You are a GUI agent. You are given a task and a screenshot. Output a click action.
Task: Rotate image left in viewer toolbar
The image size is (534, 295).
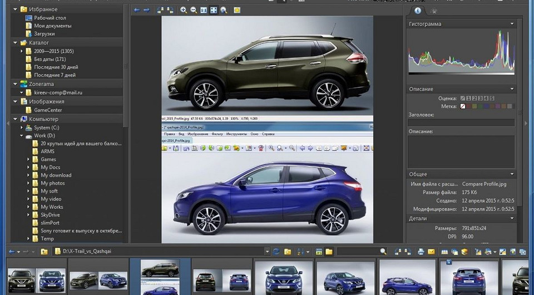coord(160,10)
